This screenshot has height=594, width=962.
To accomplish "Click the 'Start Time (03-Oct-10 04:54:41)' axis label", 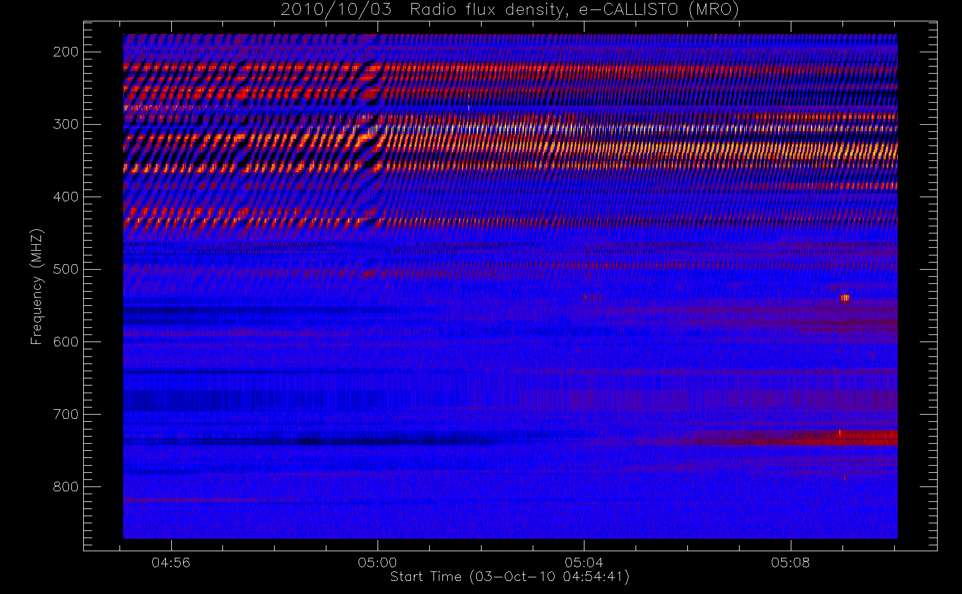I will point(510,577).
